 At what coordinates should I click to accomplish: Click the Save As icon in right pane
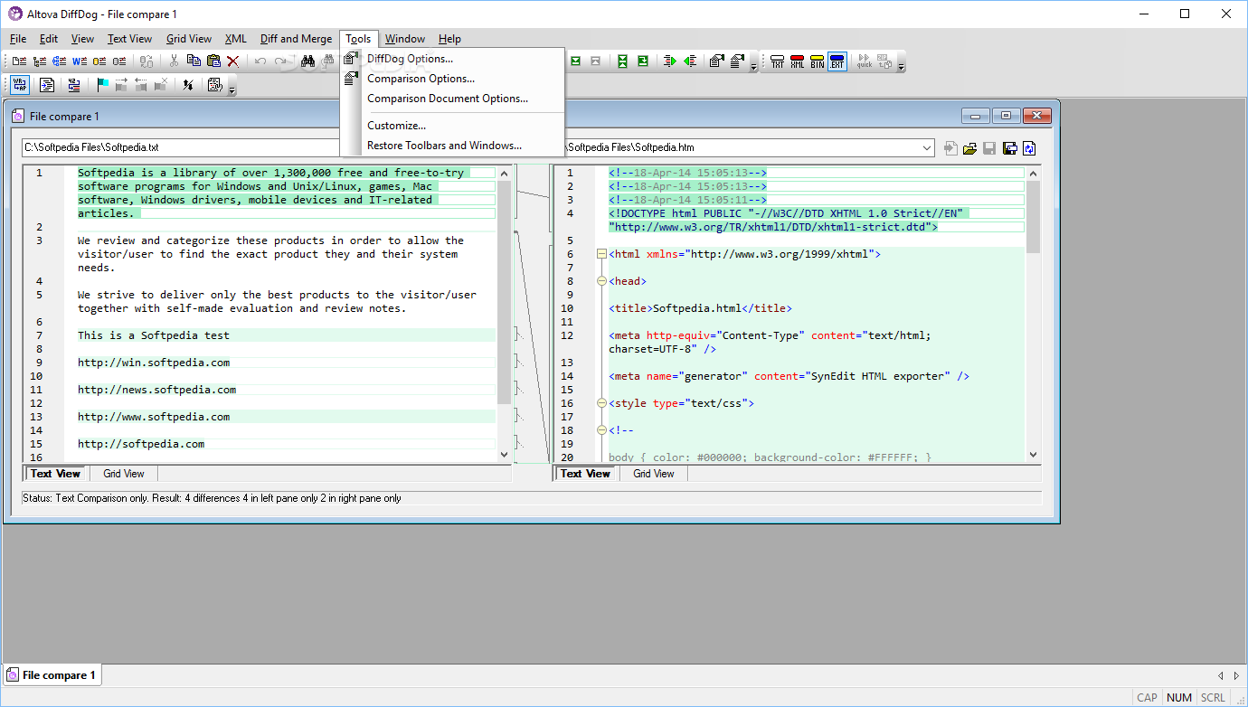tap(1009, 148)
